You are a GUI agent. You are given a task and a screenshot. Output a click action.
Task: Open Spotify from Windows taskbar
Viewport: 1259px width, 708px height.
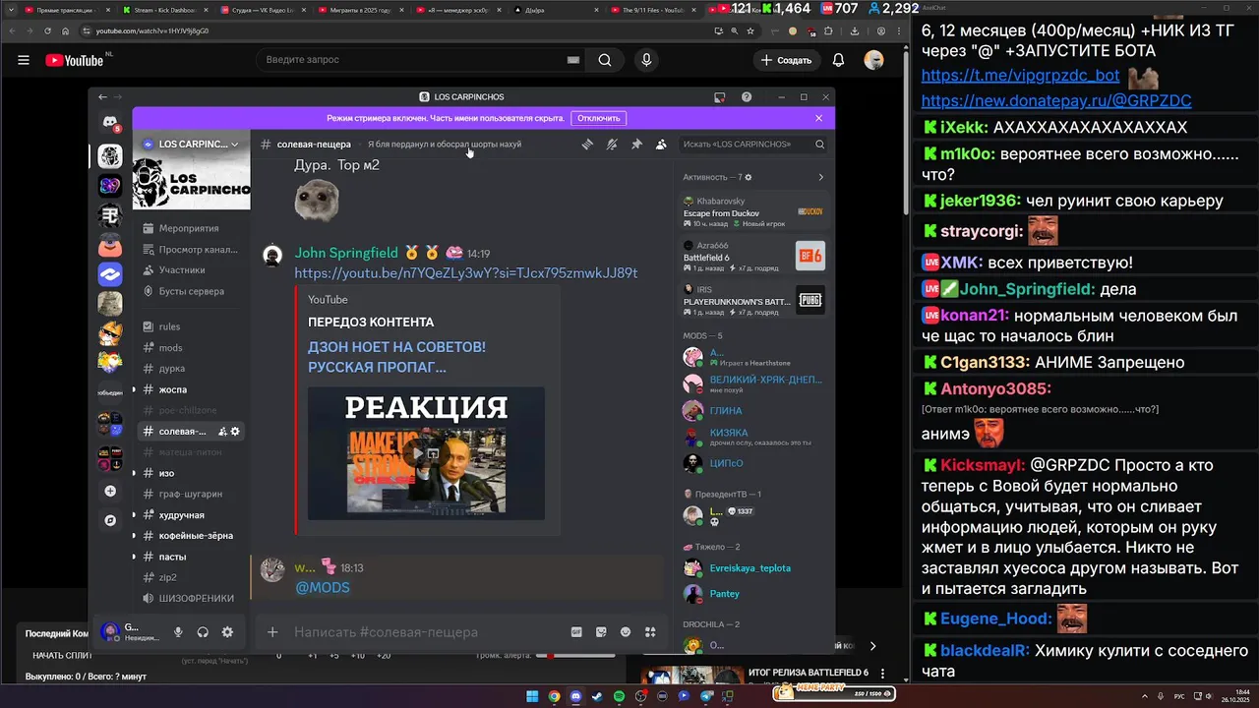click(619, 696)
